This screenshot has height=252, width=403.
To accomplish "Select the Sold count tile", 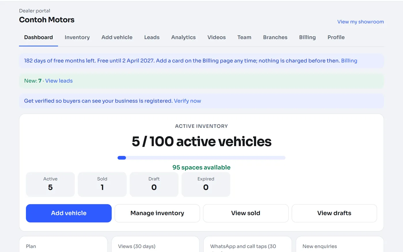I will (x=102, y=184).
